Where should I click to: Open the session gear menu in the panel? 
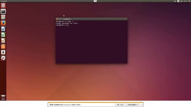click(190, 1)
